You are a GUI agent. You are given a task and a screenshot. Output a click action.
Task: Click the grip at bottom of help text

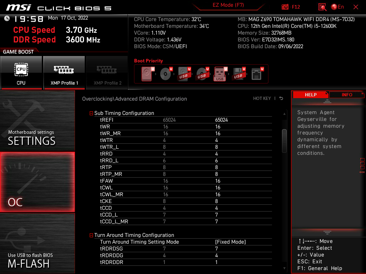click(x=327, y=233)
